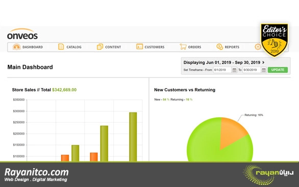Click the Orders shopping cart icon
This screenshot has width=299, height=187.
tap(183, 47)
